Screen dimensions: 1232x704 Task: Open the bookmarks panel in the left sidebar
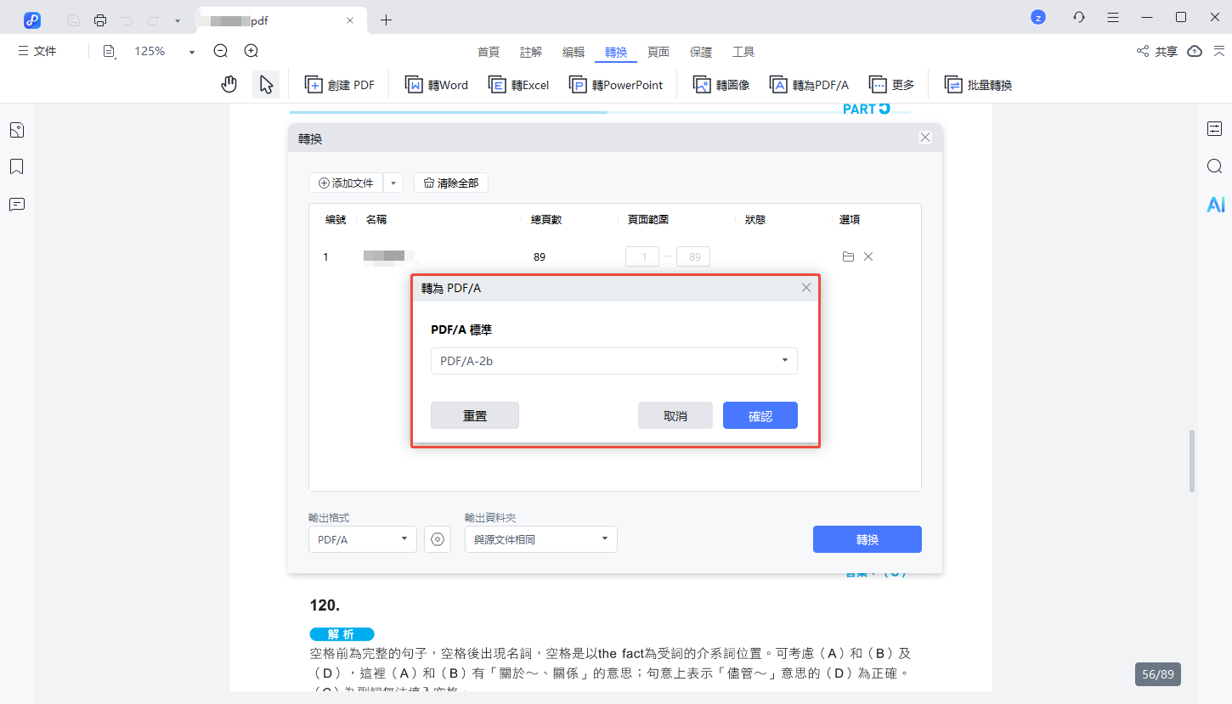point(16,166)
